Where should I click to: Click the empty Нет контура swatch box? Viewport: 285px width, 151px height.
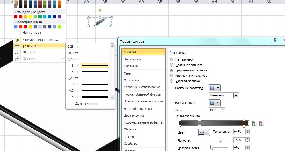17,33
